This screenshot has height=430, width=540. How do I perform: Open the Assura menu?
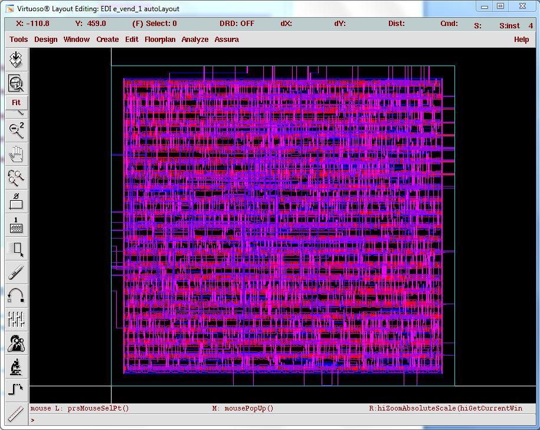pyautogui.click(x=227, y=40)
